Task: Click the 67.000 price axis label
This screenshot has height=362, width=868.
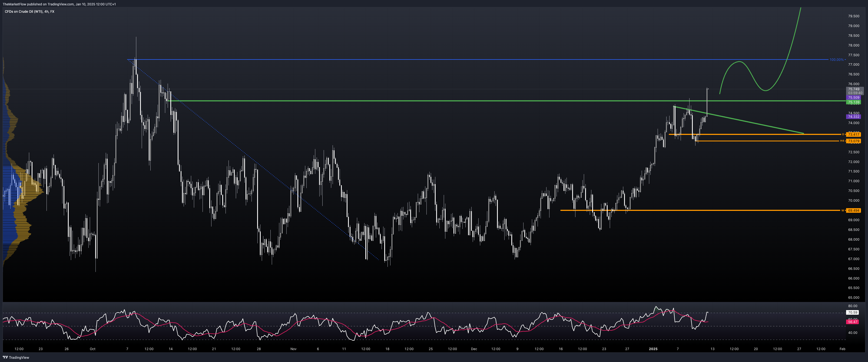Action: pos(853,259)
